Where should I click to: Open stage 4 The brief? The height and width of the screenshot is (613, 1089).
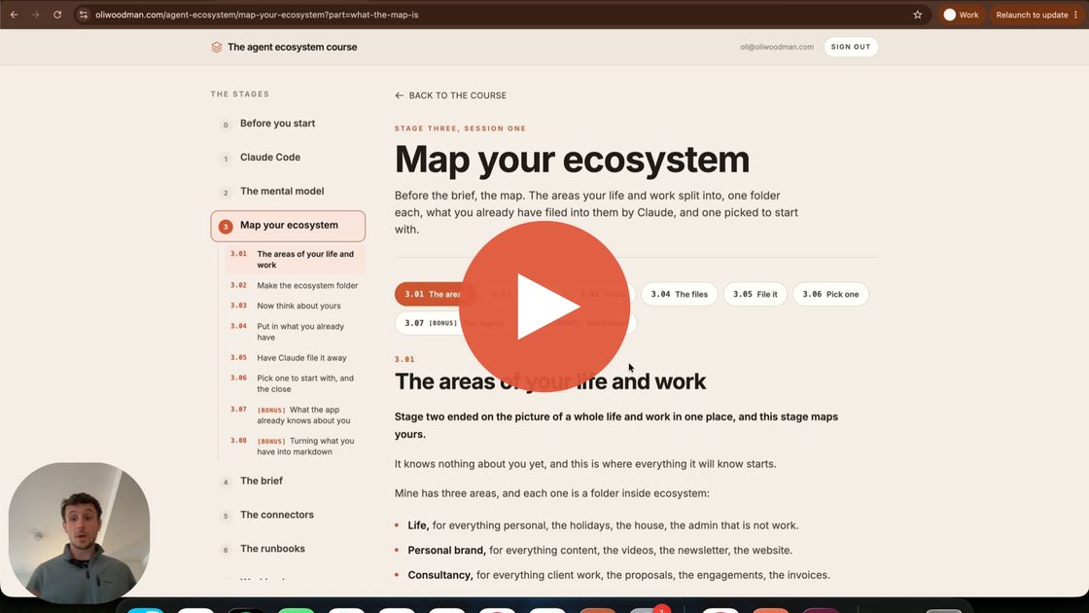[x=288, y=481]
